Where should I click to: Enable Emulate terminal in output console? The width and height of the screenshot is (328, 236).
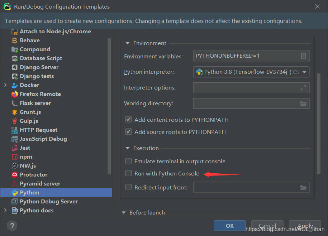pyautogui.click(x=128, y=161)
